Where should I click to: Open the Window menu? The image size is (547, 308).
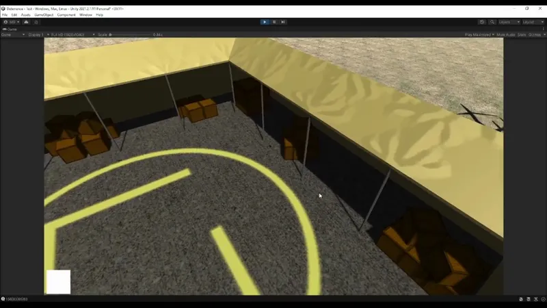[x=85, y=15]
